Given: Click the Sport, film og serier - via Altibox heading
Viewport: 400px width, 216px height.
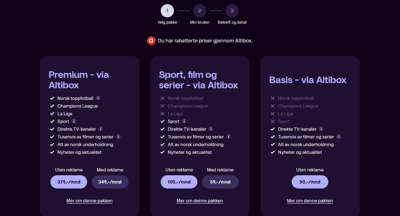Looking at the screenshot, I should [198, 80].
